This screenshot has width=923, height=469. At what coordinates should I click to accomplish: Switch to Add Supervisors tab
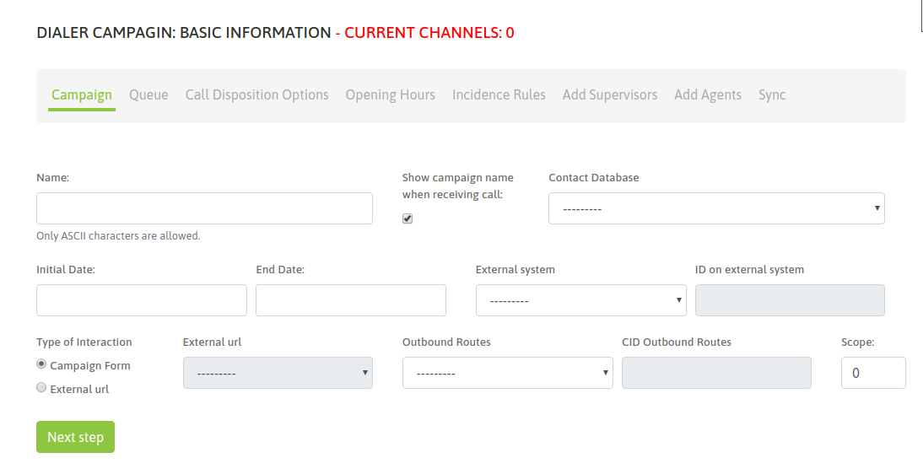(610, 94)
